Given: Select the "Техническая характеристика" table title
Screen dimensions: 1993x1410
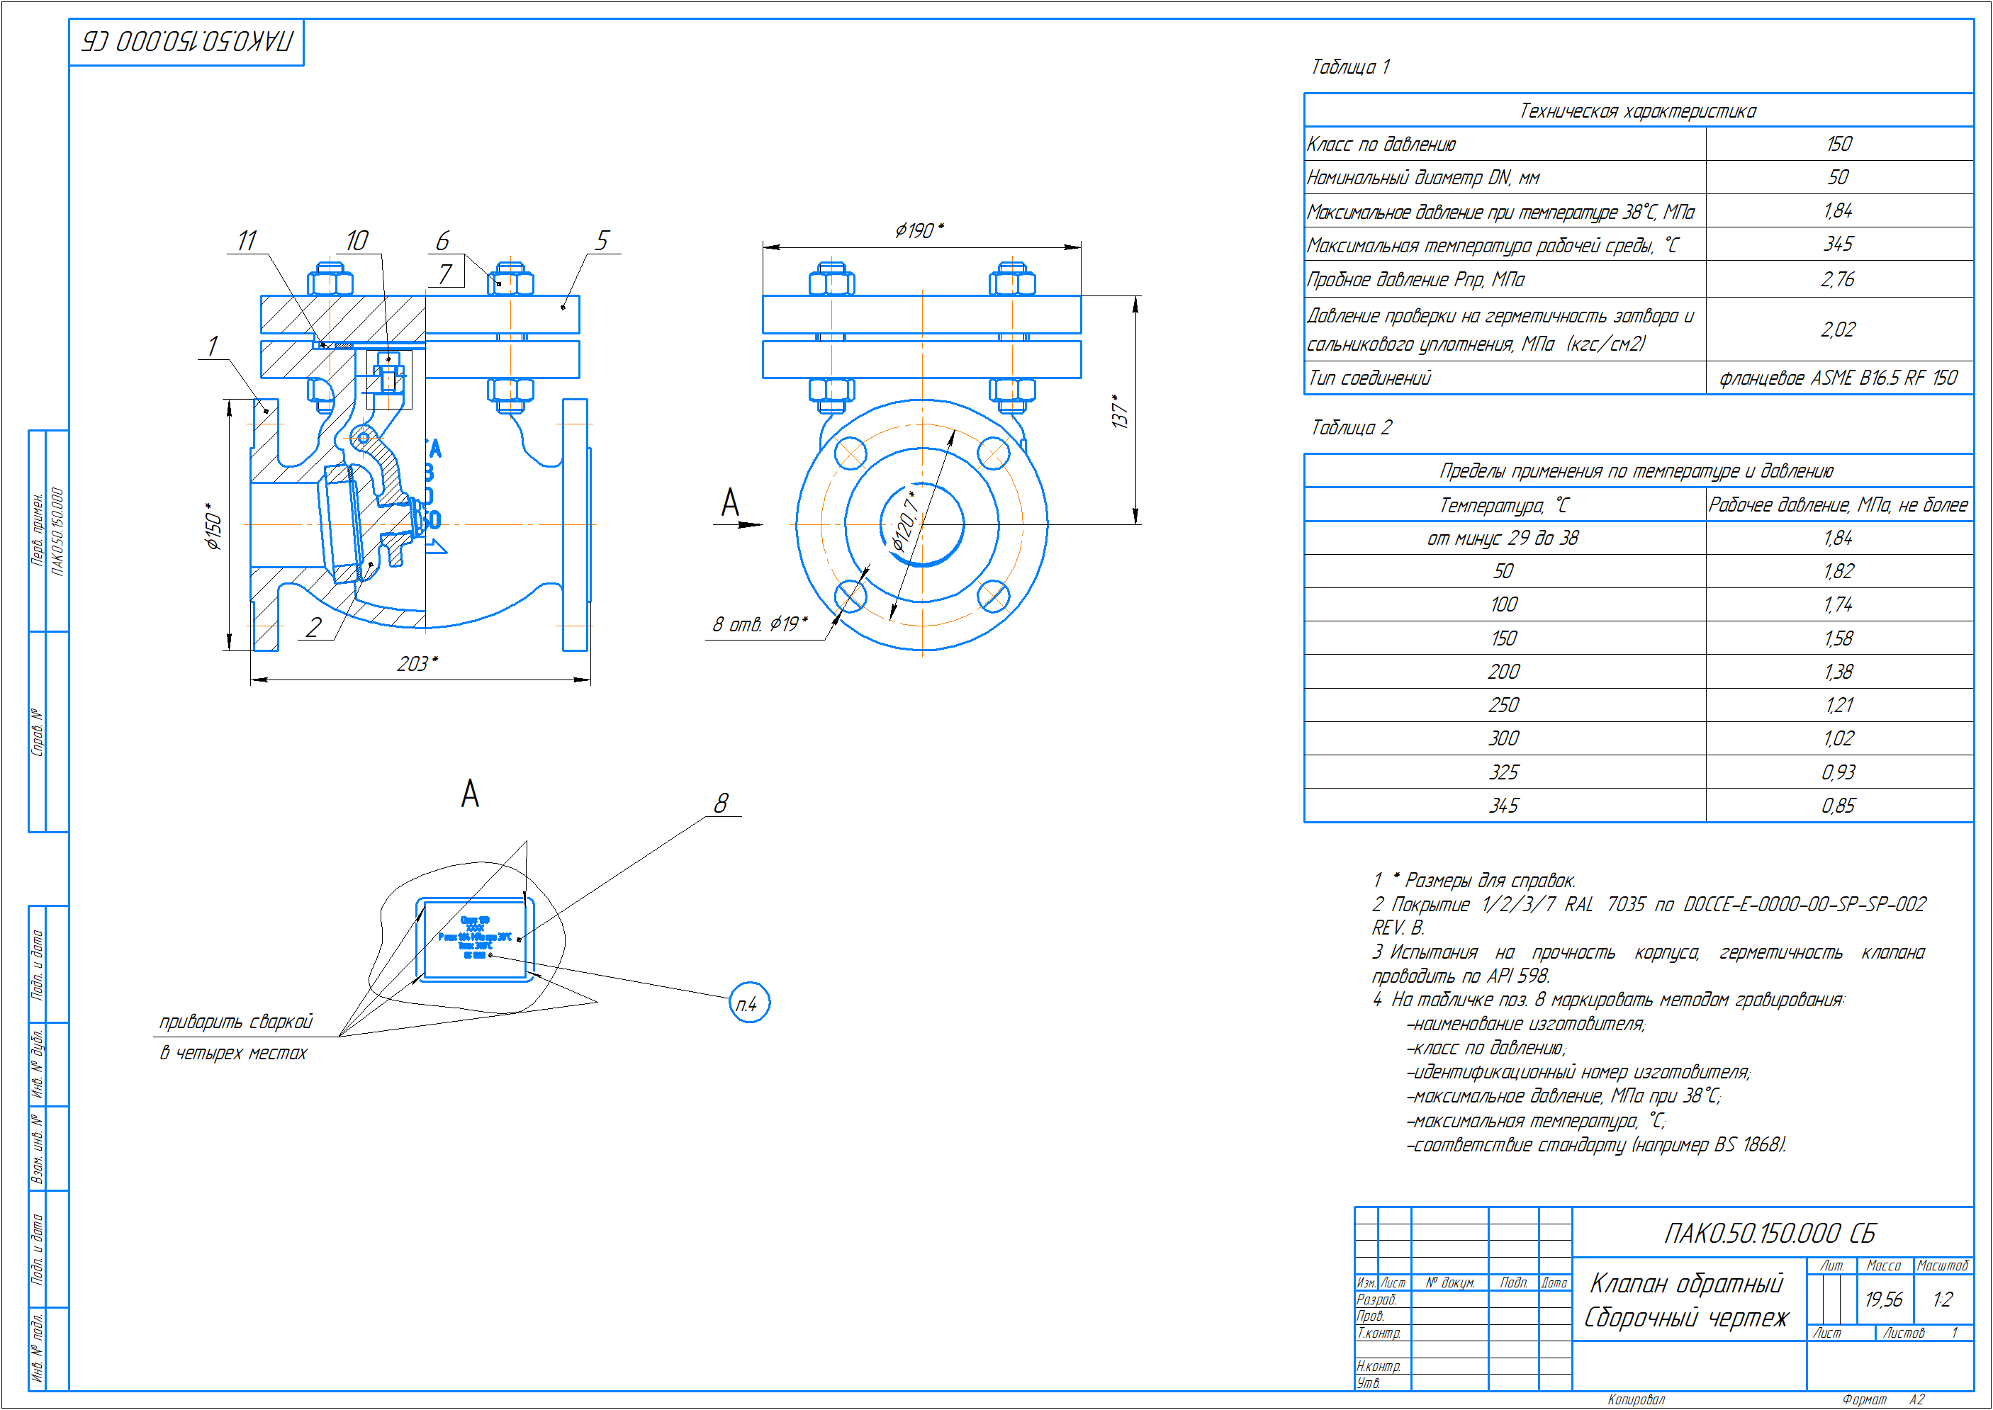Looking at the screenshot, I should (1637, 111).
